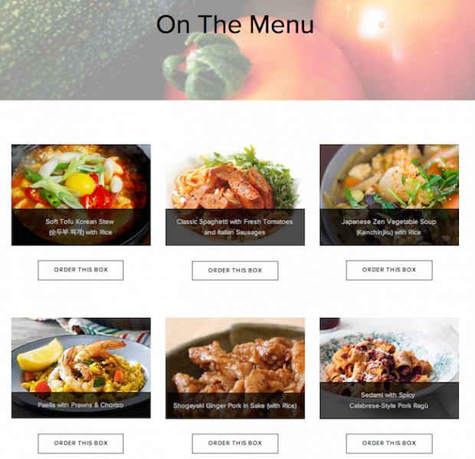
Task: Select the 'Sedami with Spicy Calabrese-Style Pork Ragù' caption
Action: (x=389, y=400)
